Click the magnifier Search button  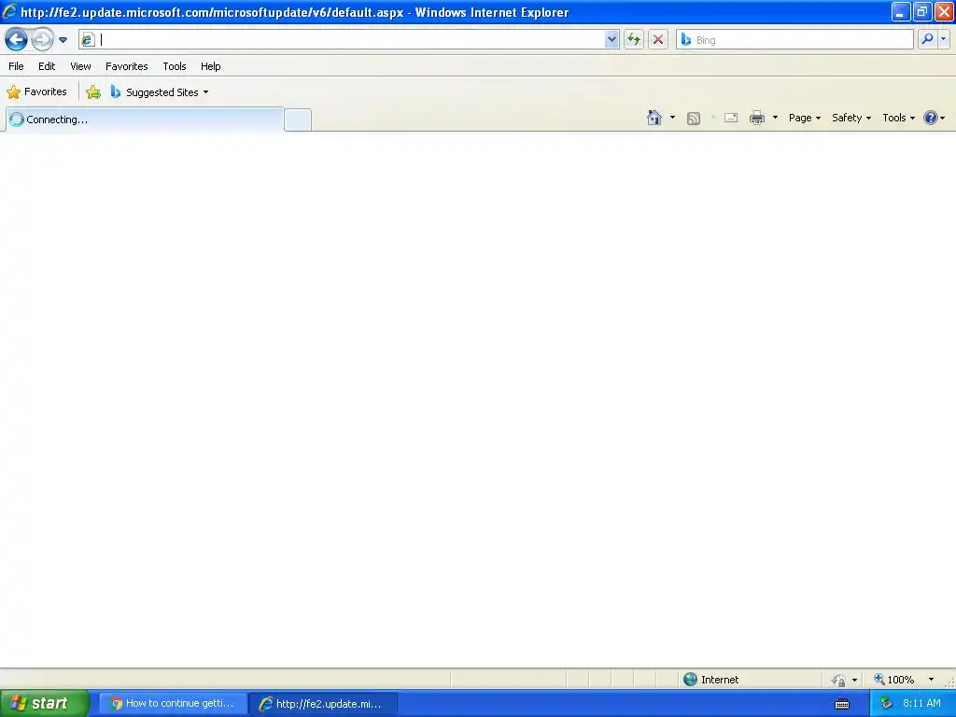(x=927, y=39)
